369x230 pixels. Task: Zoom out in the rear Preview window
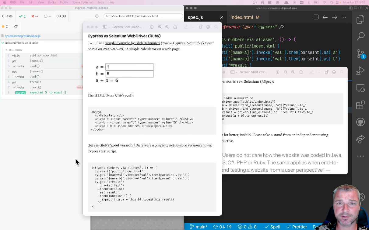286,72
